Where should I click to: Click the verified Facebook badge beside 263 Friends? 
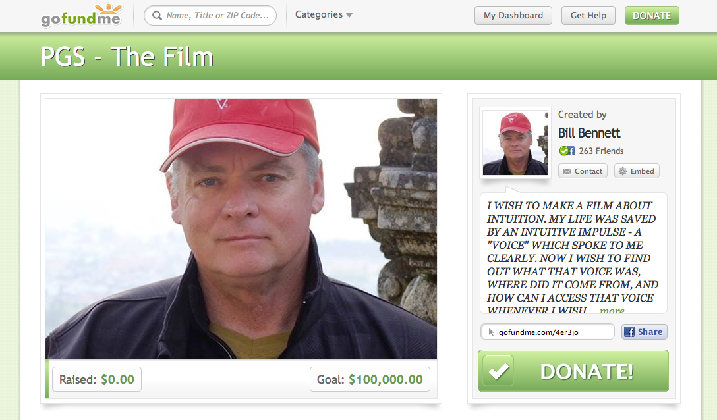coord(567,151)
